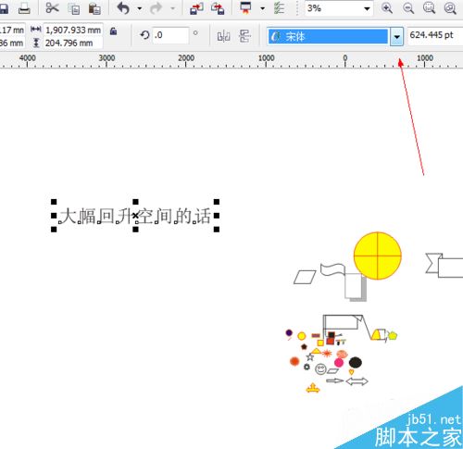Expand the application launcher dropdown arrow
Screen dimensions: 463x449
point(262,8)
